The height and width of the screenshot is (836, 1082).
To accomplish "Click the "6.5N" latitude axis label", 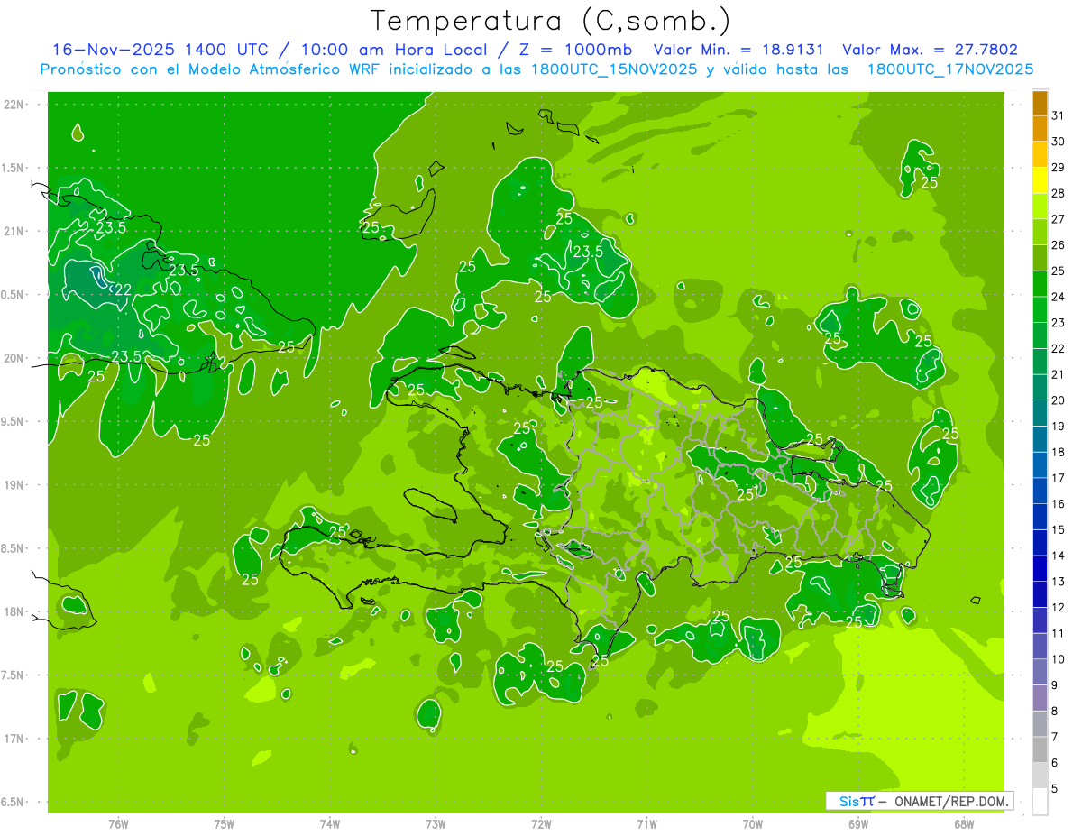I will point(14,803).
